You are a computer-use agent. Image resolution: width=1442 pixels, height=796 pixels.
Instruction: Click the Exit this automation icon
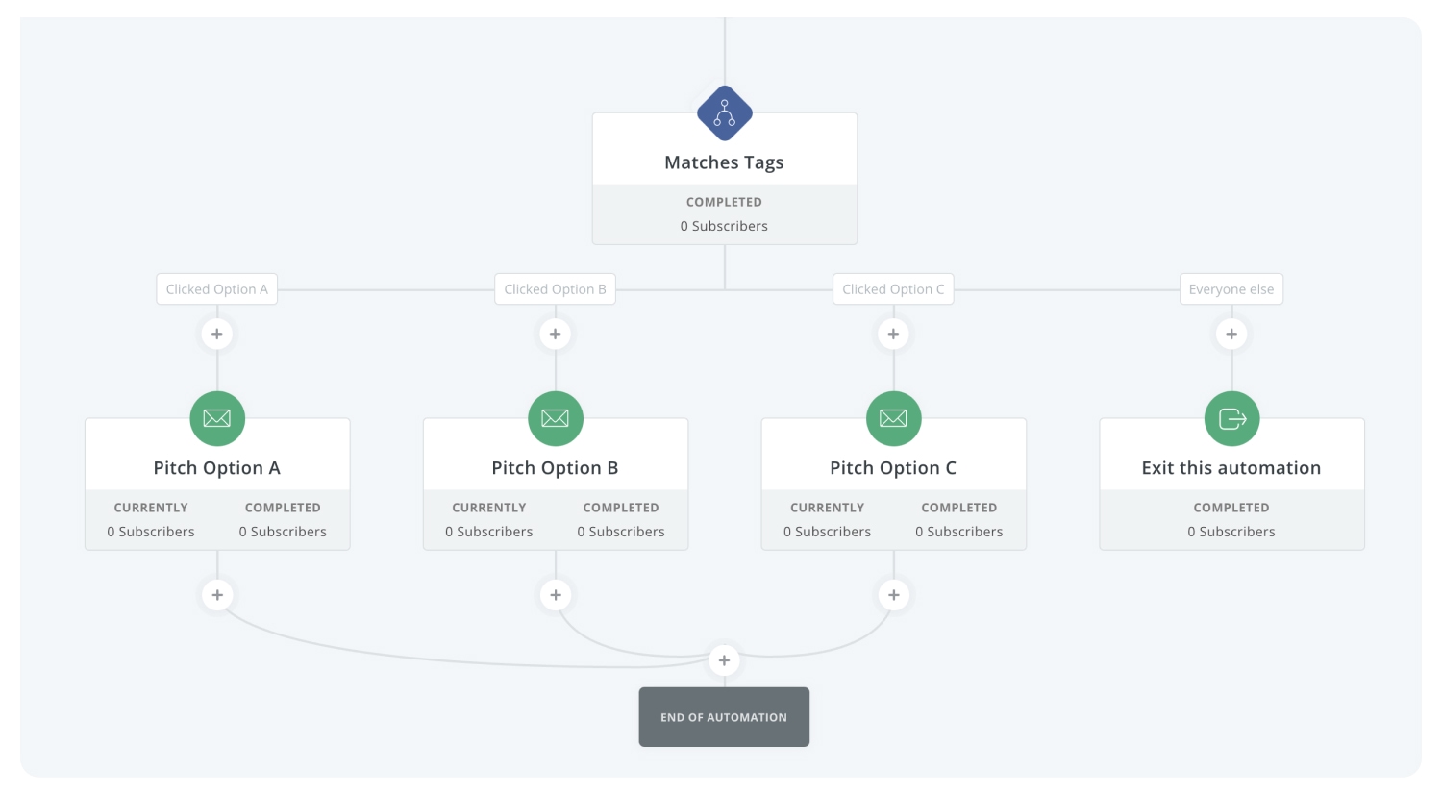1232,418
